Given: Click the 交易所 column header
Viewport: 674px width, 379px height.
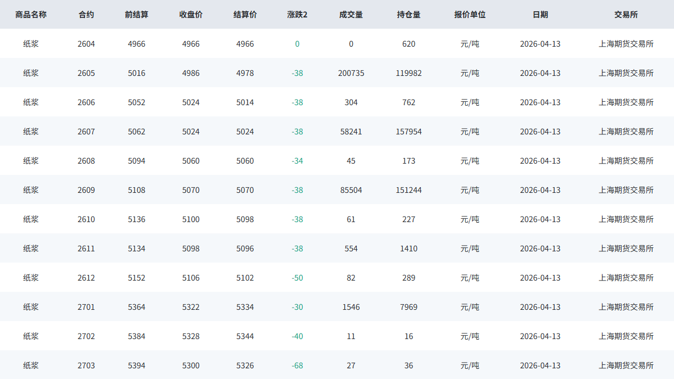Looking at the screenshot, I should pyautogui.click(x=626, y=15).
